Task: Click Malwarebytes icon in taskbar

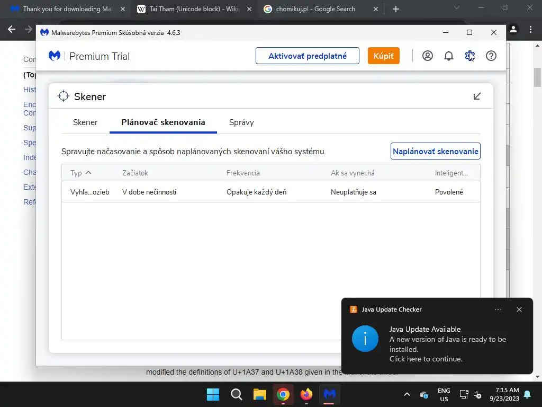Action: click(329, 394)
